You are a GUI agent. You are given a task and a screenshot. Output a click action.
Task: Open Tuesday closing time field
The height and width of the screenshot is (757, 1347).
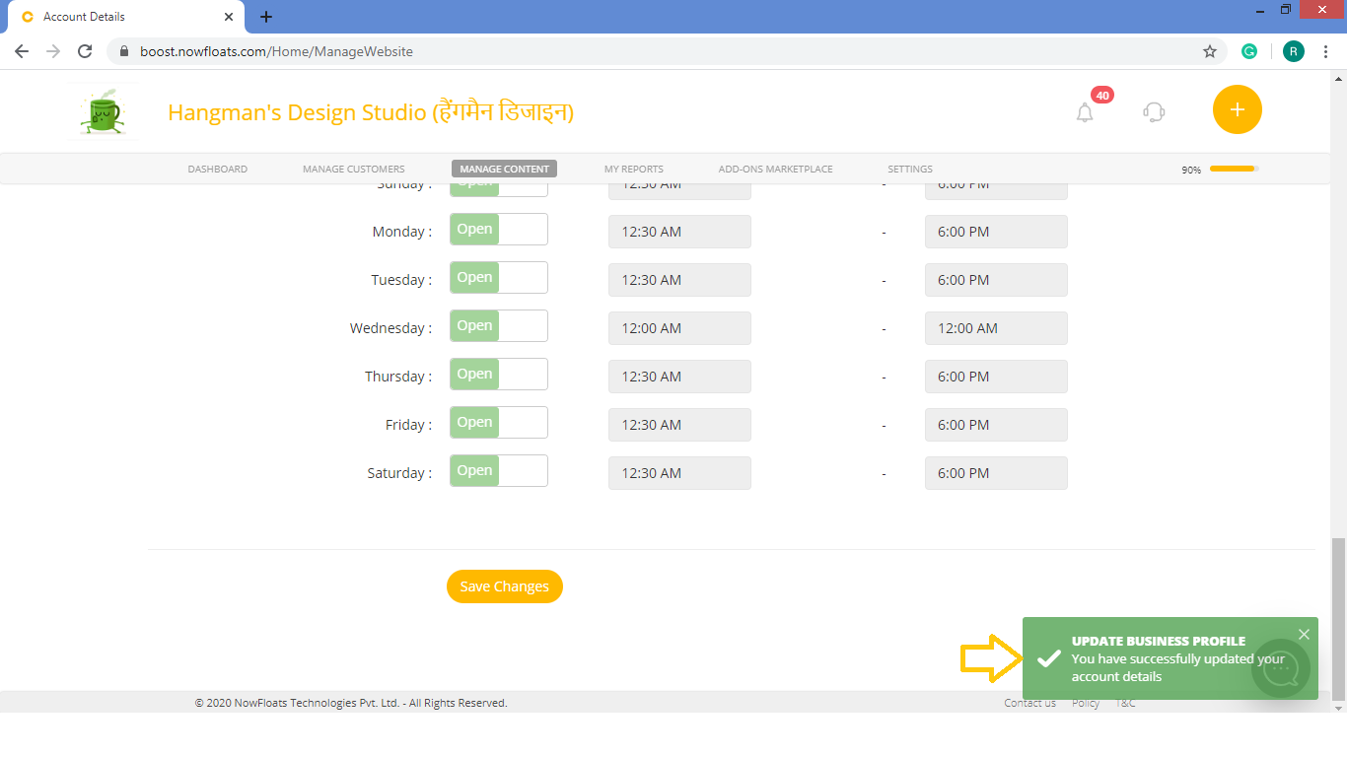tap(996, 280)
